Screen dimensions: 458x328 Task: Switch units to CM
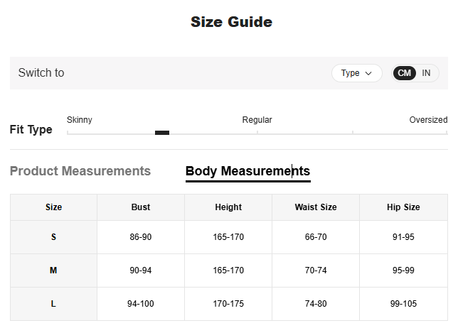[x=405, y=73]
